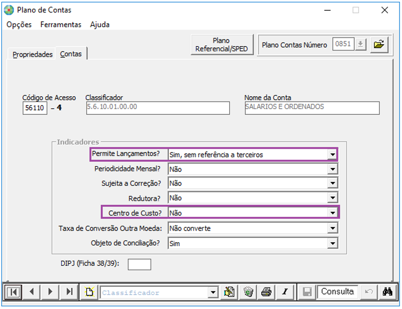Expand the Periodicidade Mensal dropdown
Screen dimensions: 402x309
(x=333, y=169)
